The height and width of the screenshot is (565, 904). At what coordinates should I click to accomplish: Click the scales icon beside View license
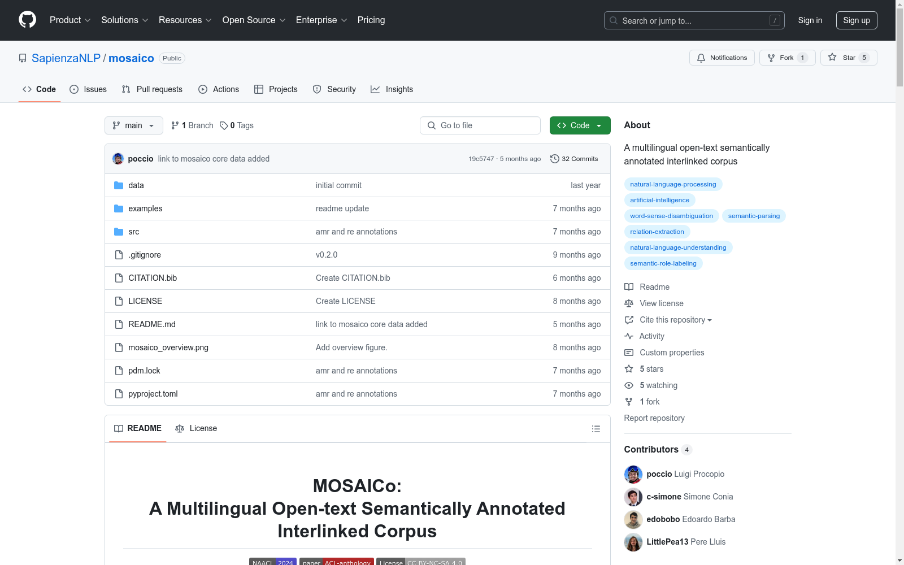tap(629, 303)
